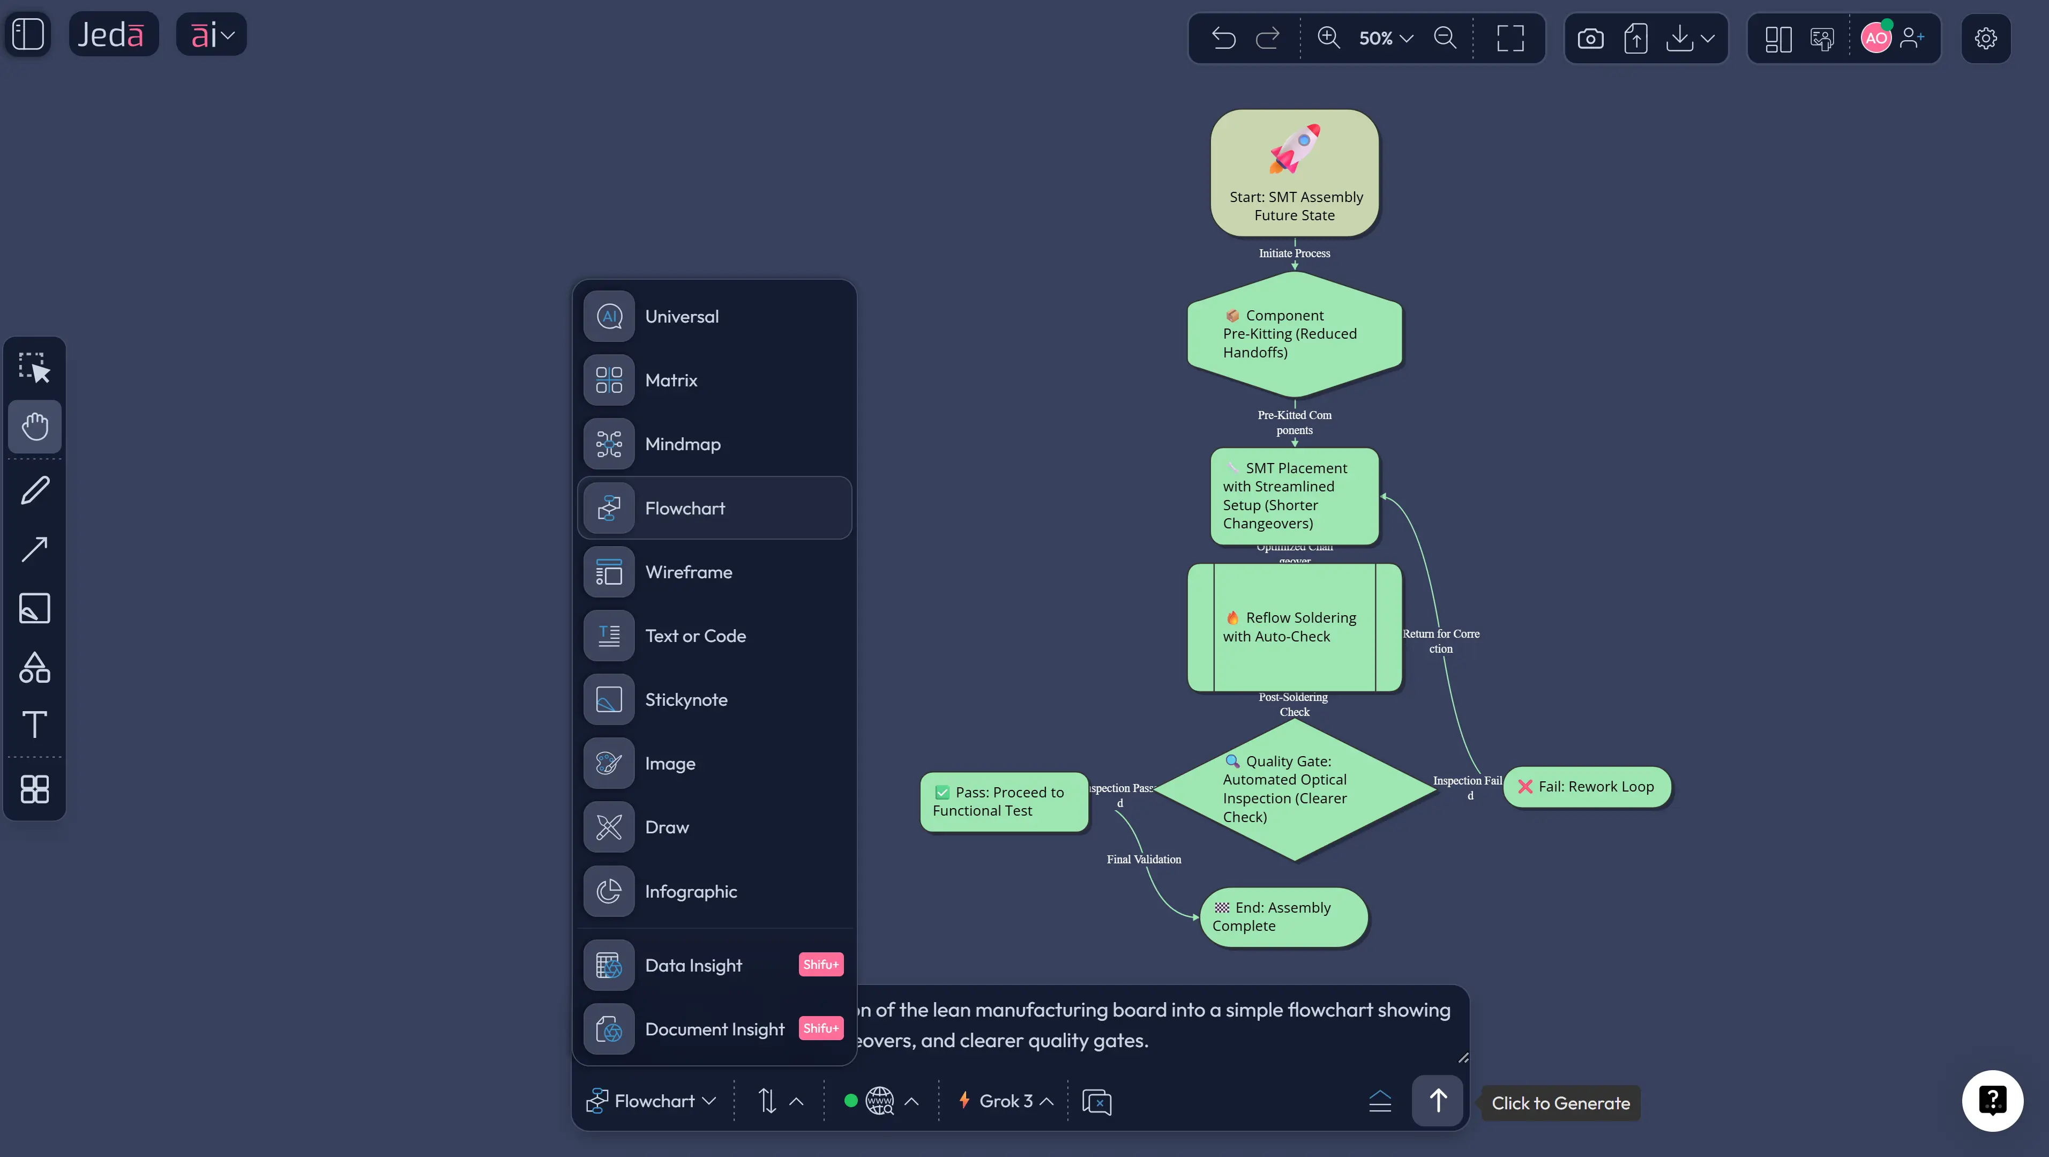The image size is (2049, 1157).
Task: Toggle fullscreen mode
Action: (1510, 38)
